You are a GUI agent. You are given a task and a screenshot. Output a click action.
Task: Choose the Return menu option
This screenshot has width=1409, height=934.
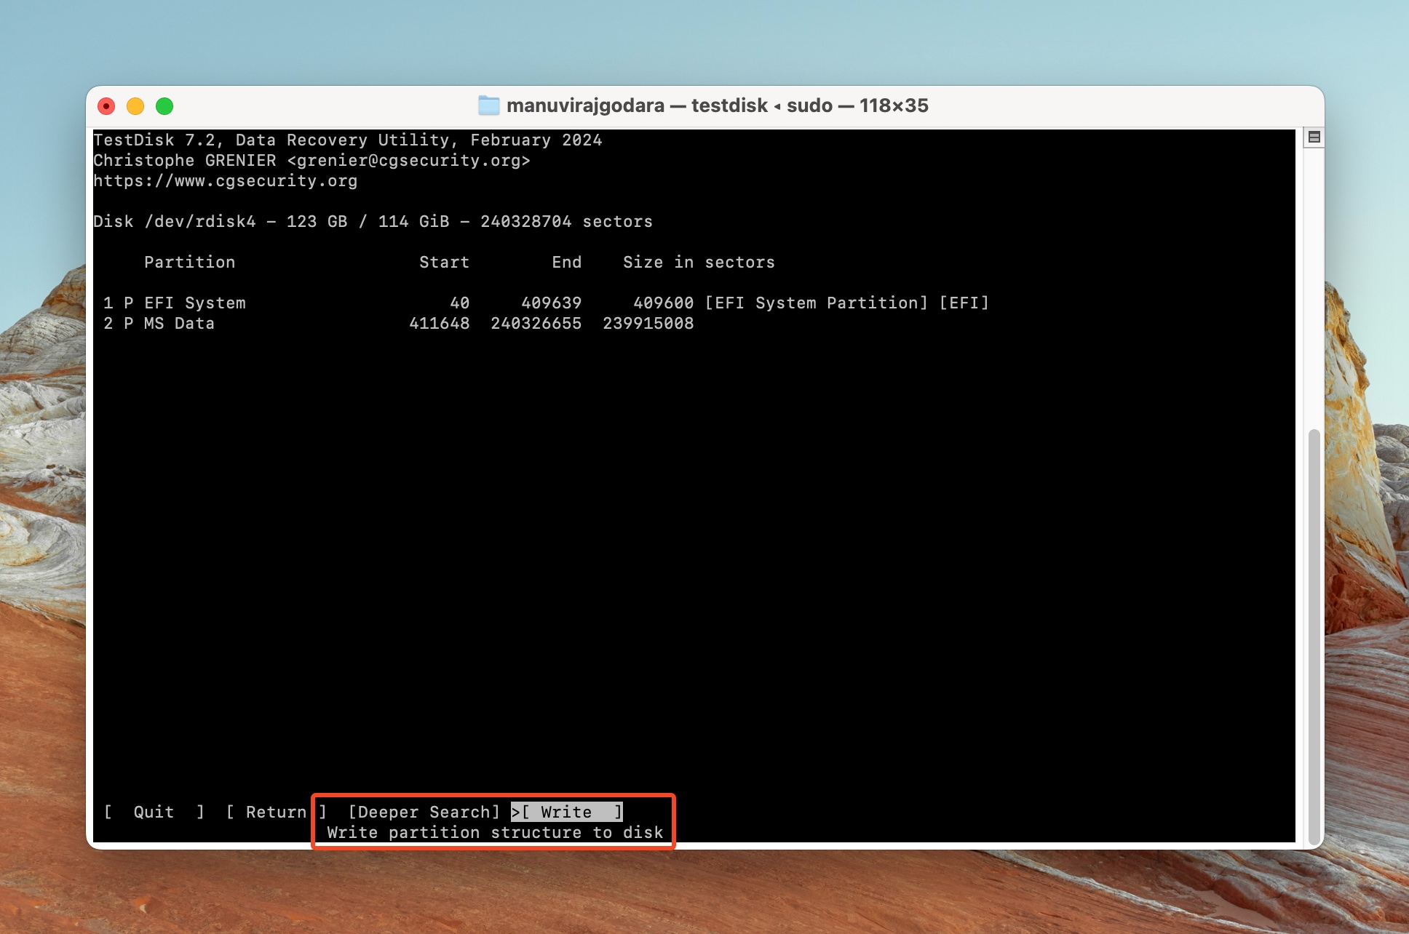click(276, 812)
